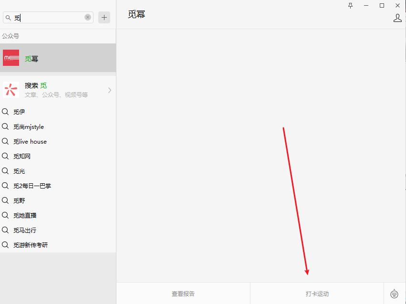Select suggestion 觅伊
Screen dimensions: 406x304
point(58,112)
